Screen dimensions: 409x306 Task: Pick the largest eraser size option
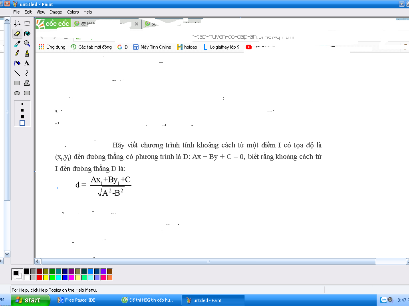point(22,123)
